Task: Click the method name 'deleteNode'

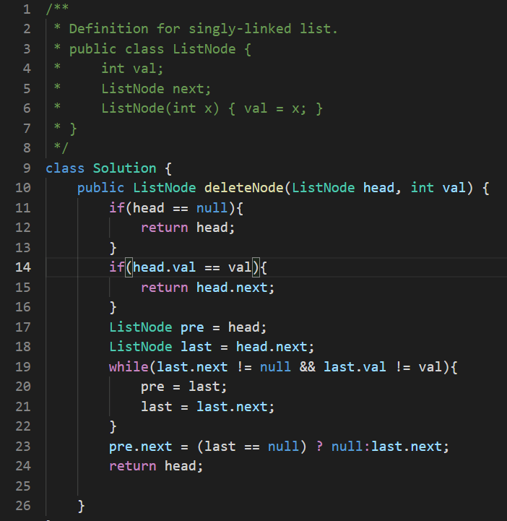Action: pos(243,188)
